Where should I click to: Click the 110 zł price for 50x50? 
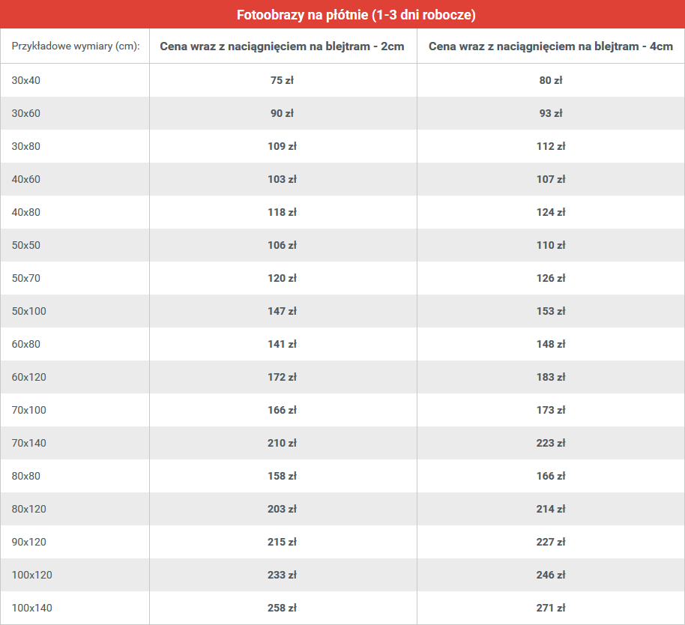(551, 245)
